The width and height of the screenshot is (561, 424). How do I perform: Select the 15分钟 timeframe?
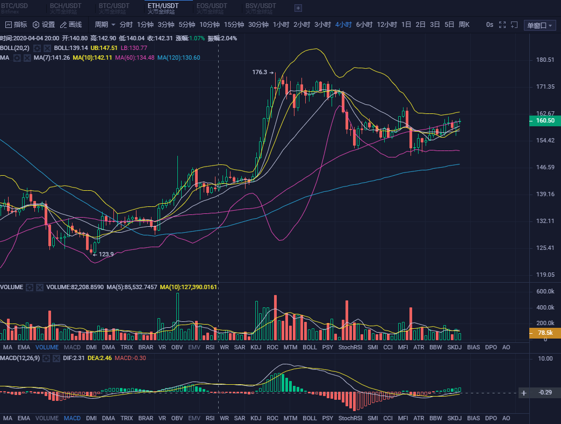[234, 25]
